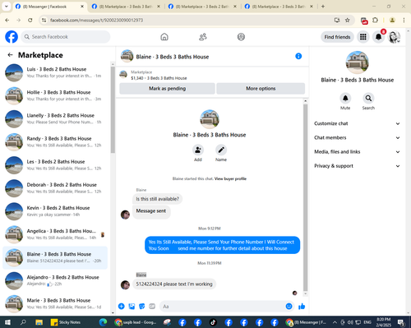Open Microsoft Edge from the taskbar
Image resolution: width=411 pixels, height=328 pixels.
tap(103, 322)
